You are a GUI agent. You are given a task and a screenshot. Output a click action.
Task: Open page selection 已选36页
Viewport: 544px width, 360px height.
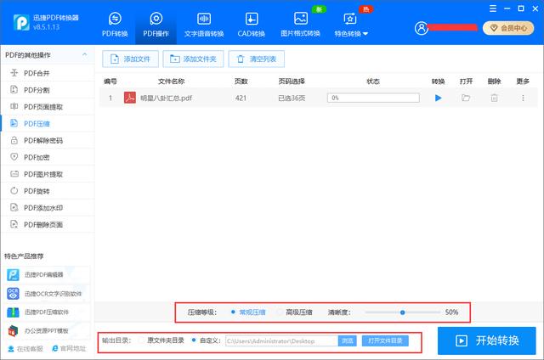(x=292, y=98)
